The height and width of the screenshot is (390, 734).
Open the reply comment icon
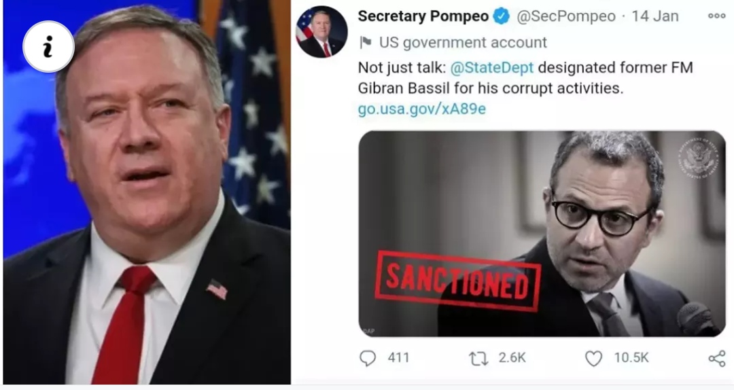point(368,358)
